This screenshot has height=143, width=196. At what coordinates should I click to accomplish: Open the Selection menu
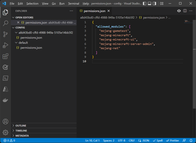click(x=32, y=3)
